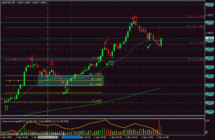This screenshot has height=140, width=215.
Task: Select the FE 1.382 1.4686 Fibonacci label
Action: pyautogui.click(x=195, y=26)
